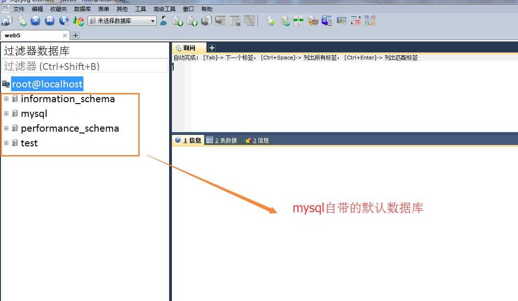Click Execute All Queries double-arrow icon
Image resolution: width=518 pixels, height=301 pixels.
click(50, 21)
